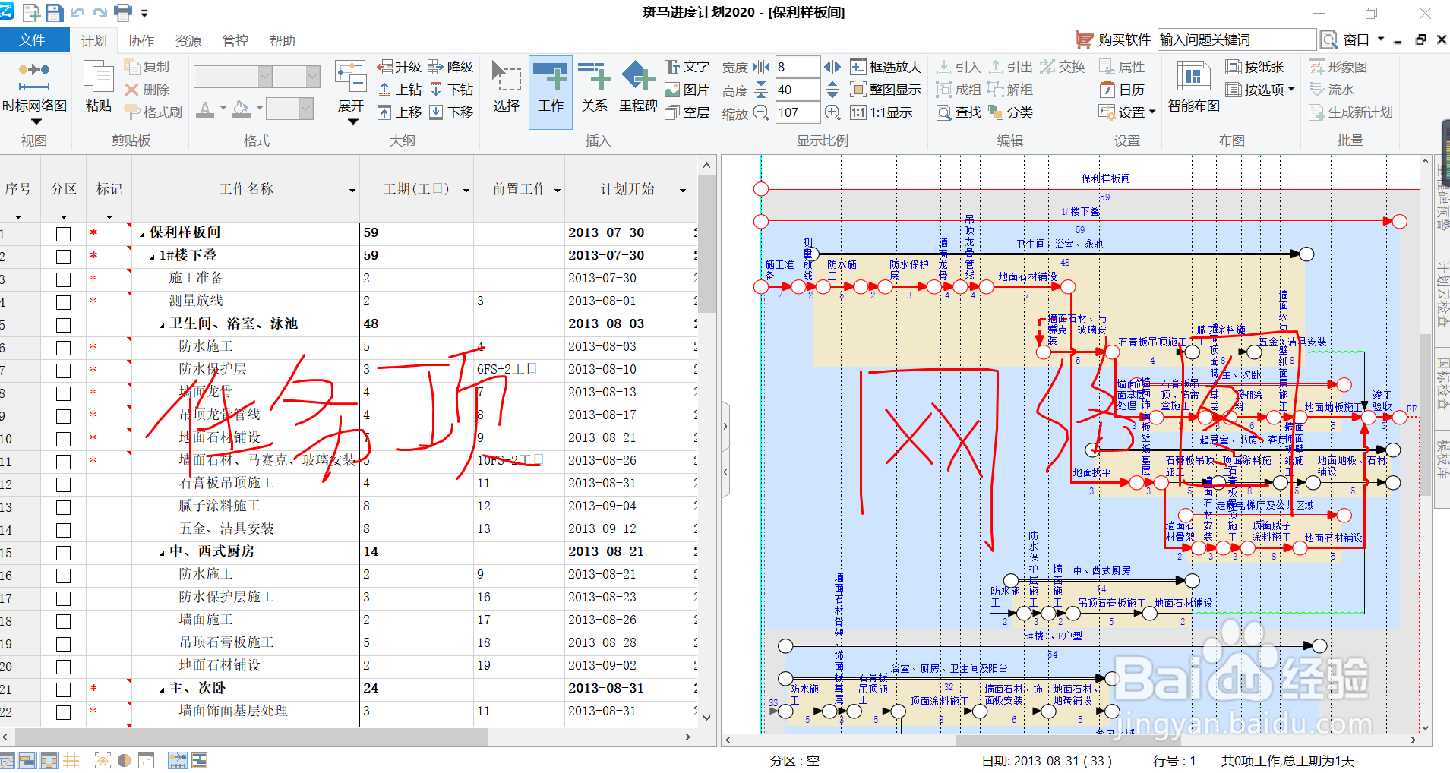
Task: Click the fill color bucket swatch
Action: click(x=242, y=110)
